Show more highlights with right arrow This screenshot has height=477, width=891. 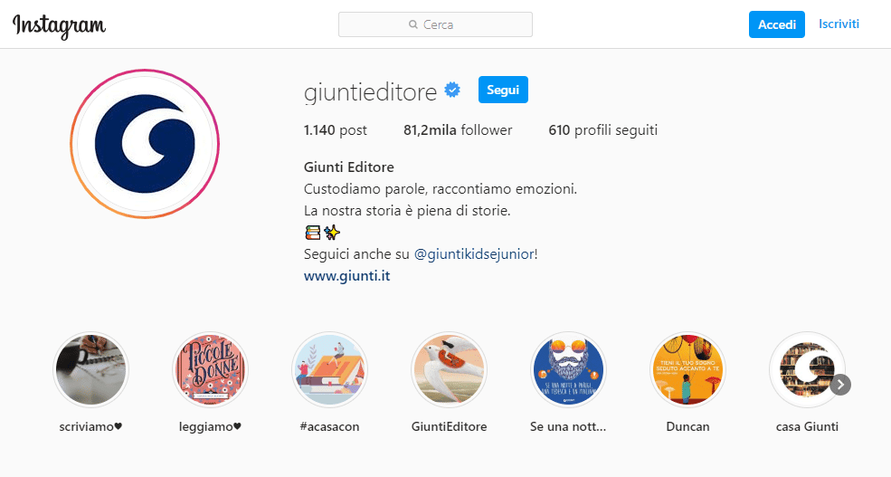pos(840,385)
